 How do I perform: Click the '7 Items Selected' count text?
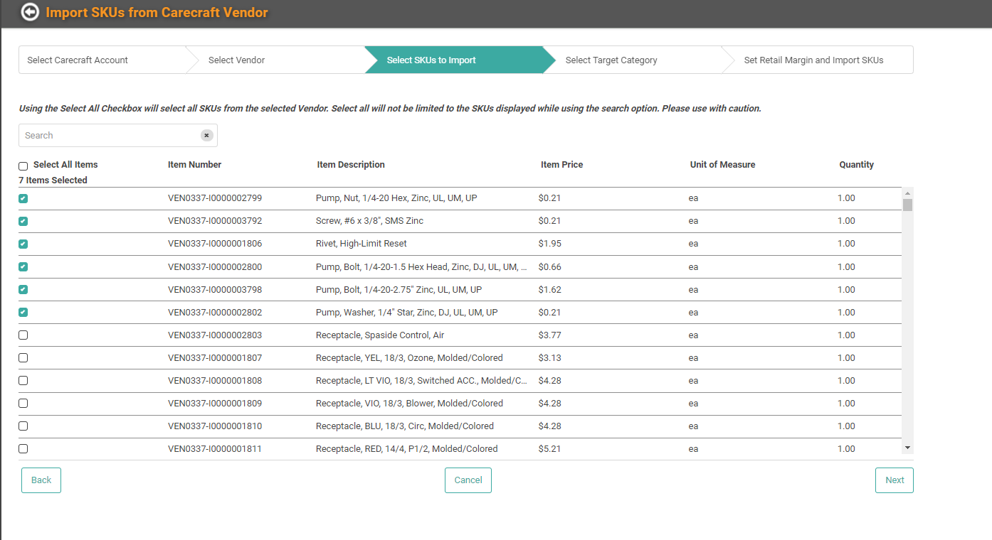[x=53, y=180]
